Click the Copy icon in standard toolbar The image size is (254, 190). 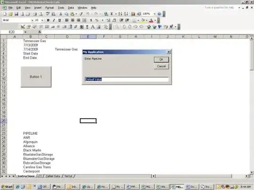click(x=66, y=14)
